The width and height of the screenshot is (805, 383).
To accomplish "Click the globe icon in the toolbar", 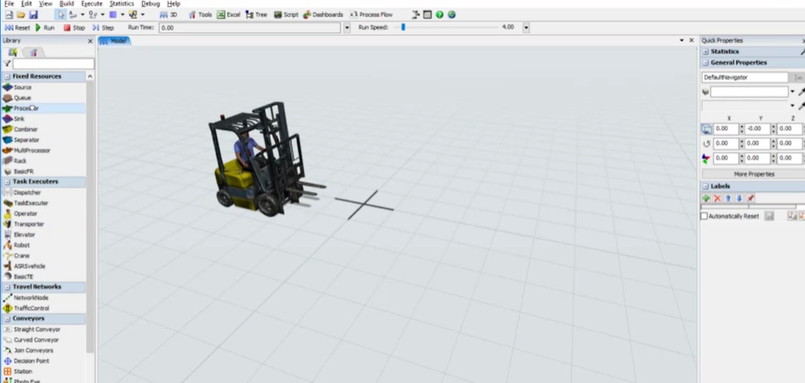I will 452,15.
